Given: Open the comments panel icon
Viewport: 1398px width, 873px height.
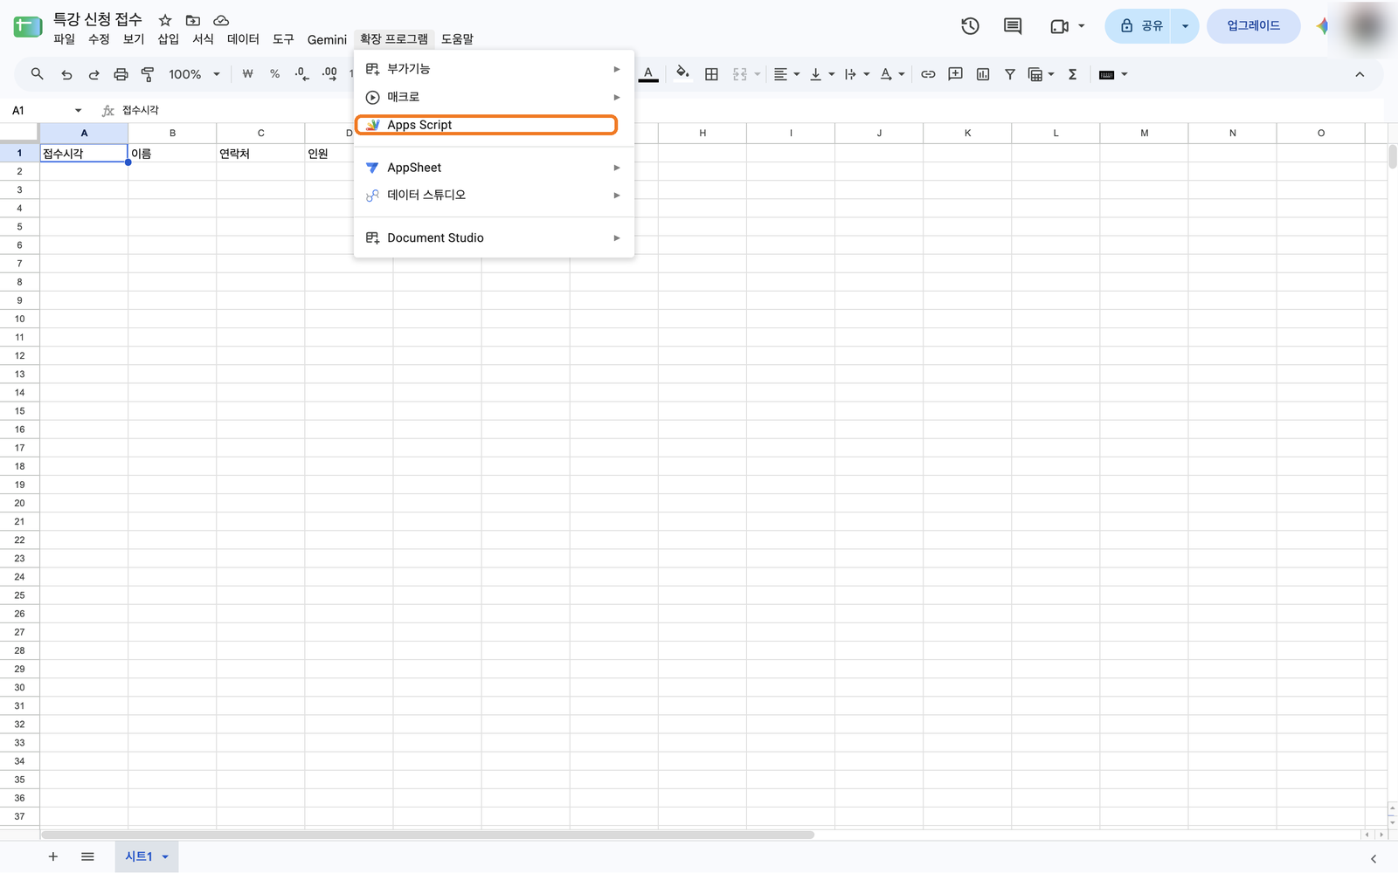Looking at the screenshot, I should (1013, 26).
